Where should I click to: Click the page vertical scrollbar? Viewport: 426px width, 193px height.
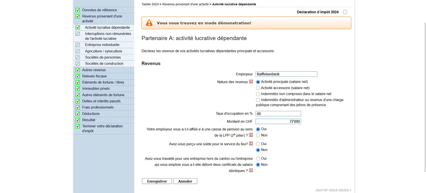425,97
